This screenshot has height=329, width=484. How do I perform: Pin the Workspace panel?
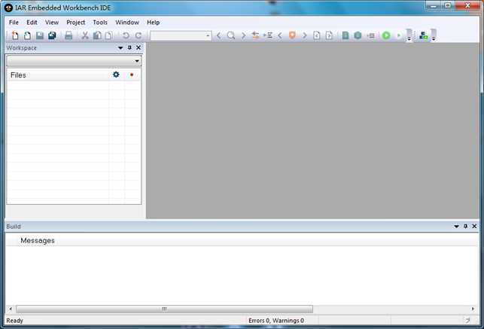(x=129, y=48)
